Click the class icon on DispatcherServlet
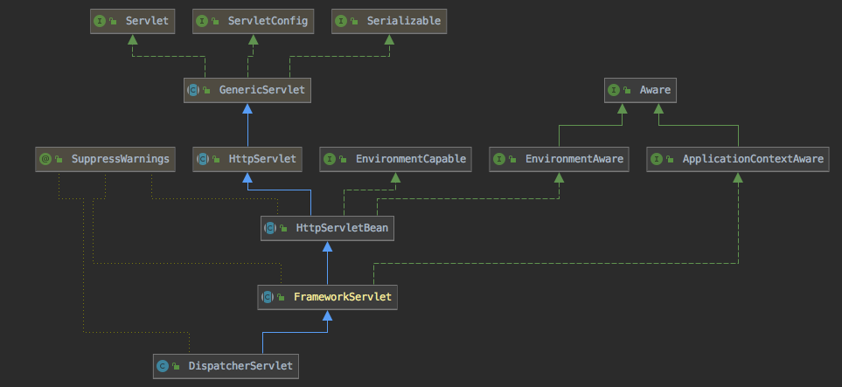Image resolution: width=842 pixels, height=387 pixels. pyautogui.click(x=161, y=366)
